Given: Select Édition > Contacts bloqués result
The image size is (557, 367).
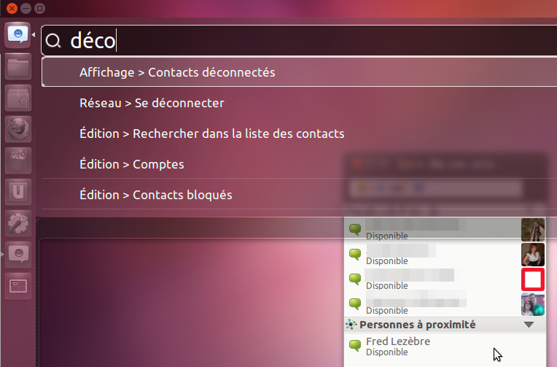Looking at the screenshot, I should point(155,195).
